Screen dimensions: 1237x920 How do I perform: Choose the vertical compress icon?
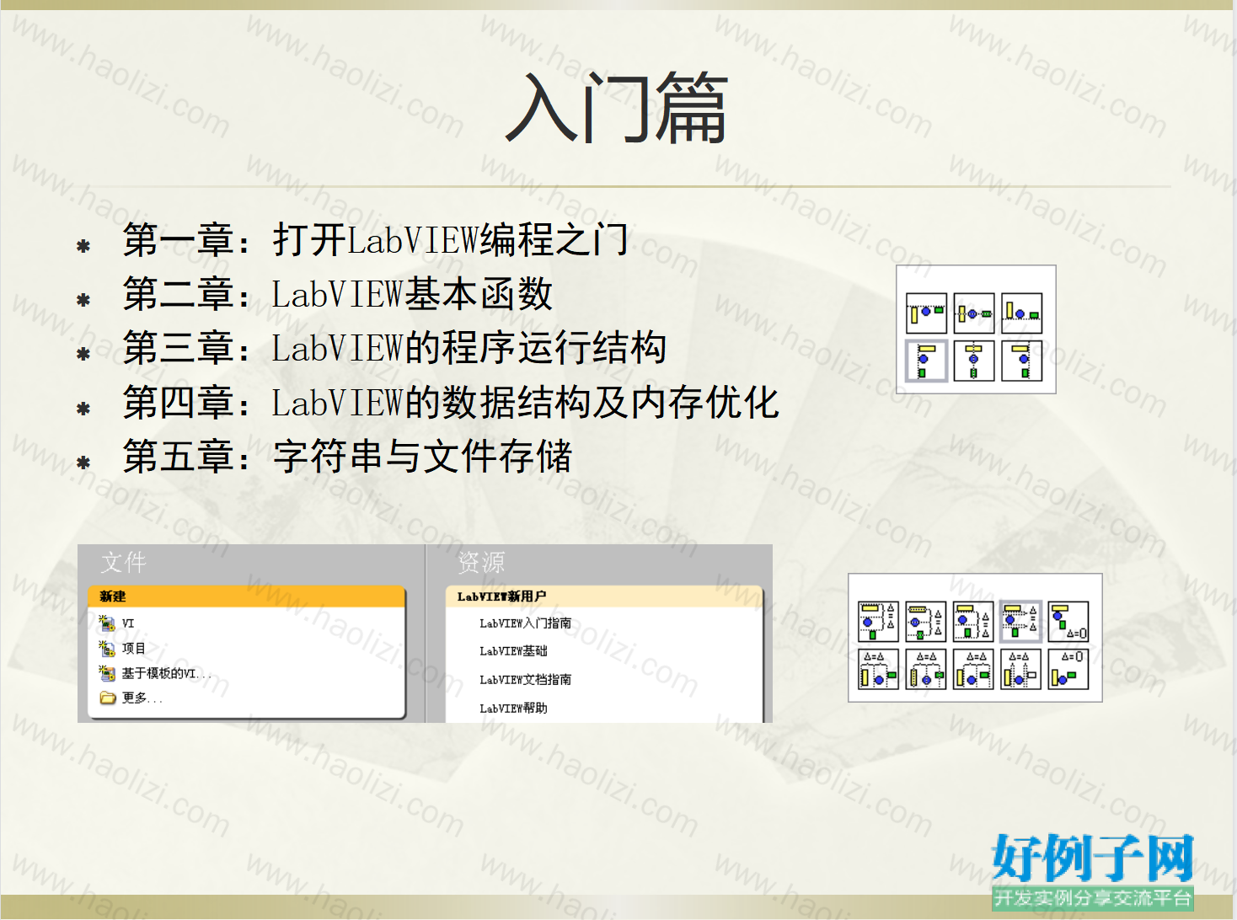click(x=1068, y=622)
